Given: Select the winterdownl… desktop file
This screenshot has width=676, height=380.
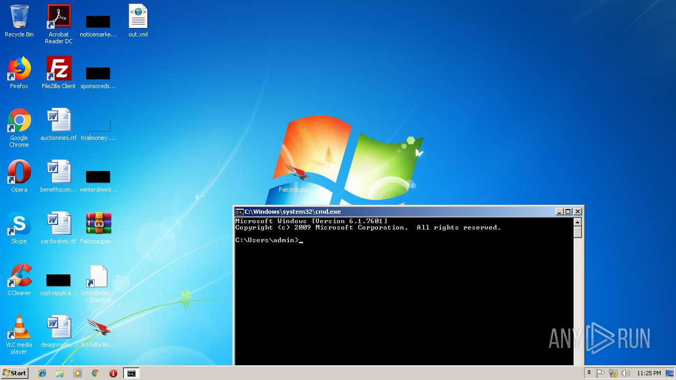Looking at the screenshot, I should pos(98,179).
